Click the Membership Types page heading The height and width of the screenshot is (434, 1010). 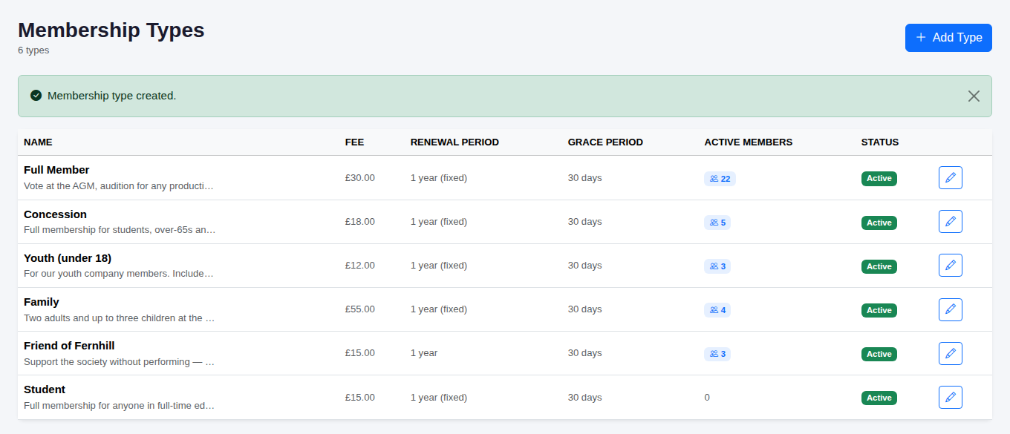click(x=111, y=30)
